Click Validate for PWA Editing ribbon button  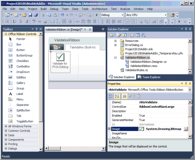[60, 62]
